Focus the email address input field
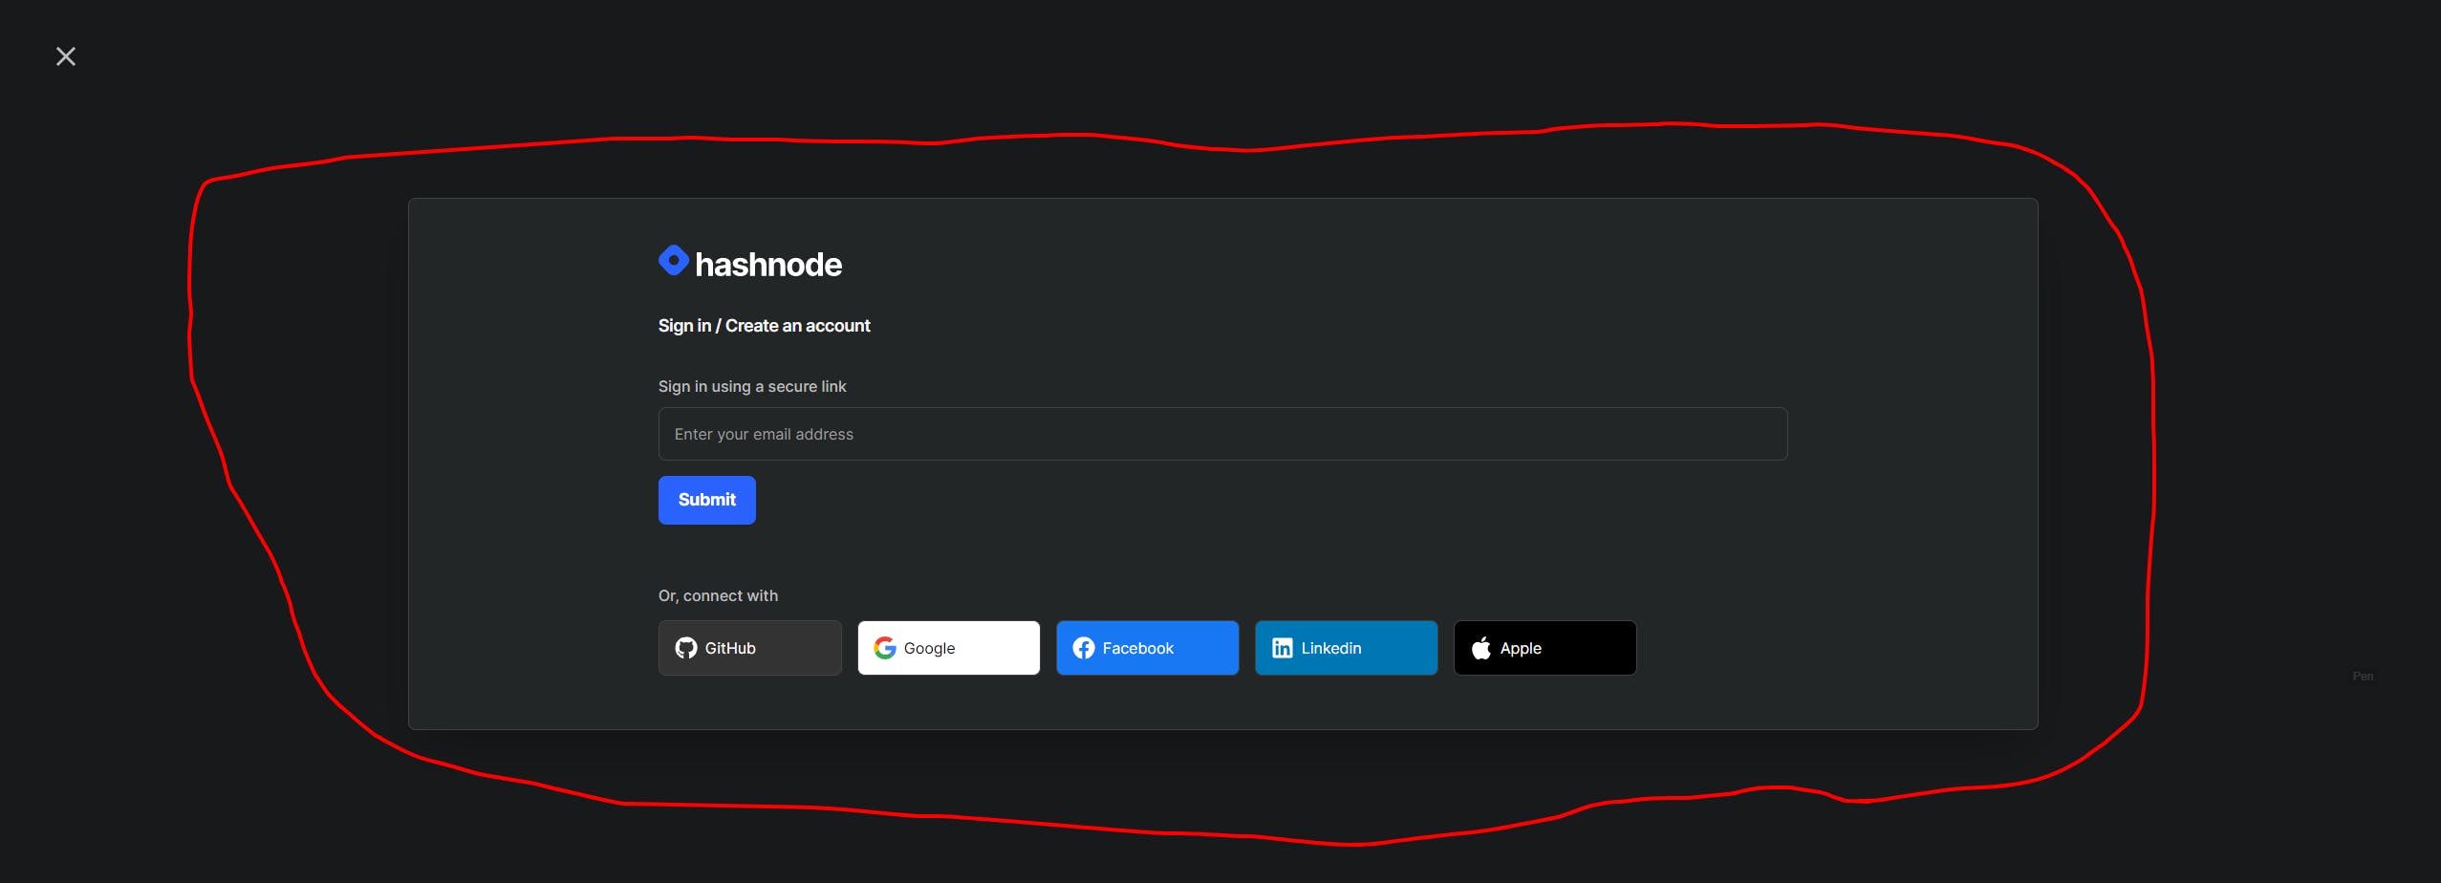The image size is (2441, 883). coord(1222,434)
